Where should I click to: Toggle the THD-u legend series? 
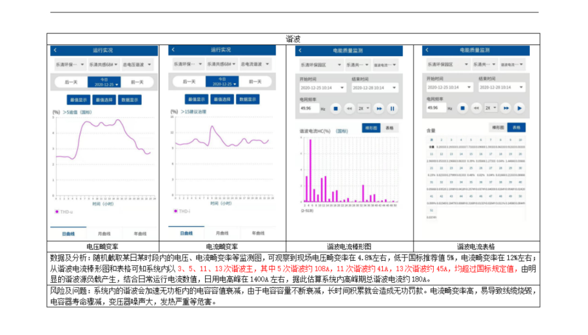pyautogui.click(x=64, y=212)
